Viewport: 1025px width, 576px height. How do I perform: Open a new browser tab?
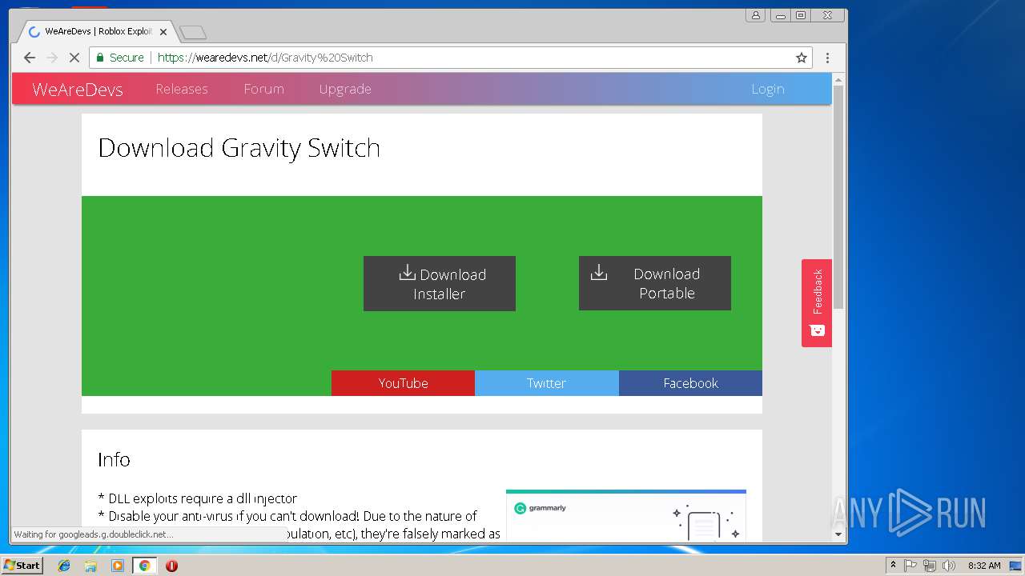193,32
